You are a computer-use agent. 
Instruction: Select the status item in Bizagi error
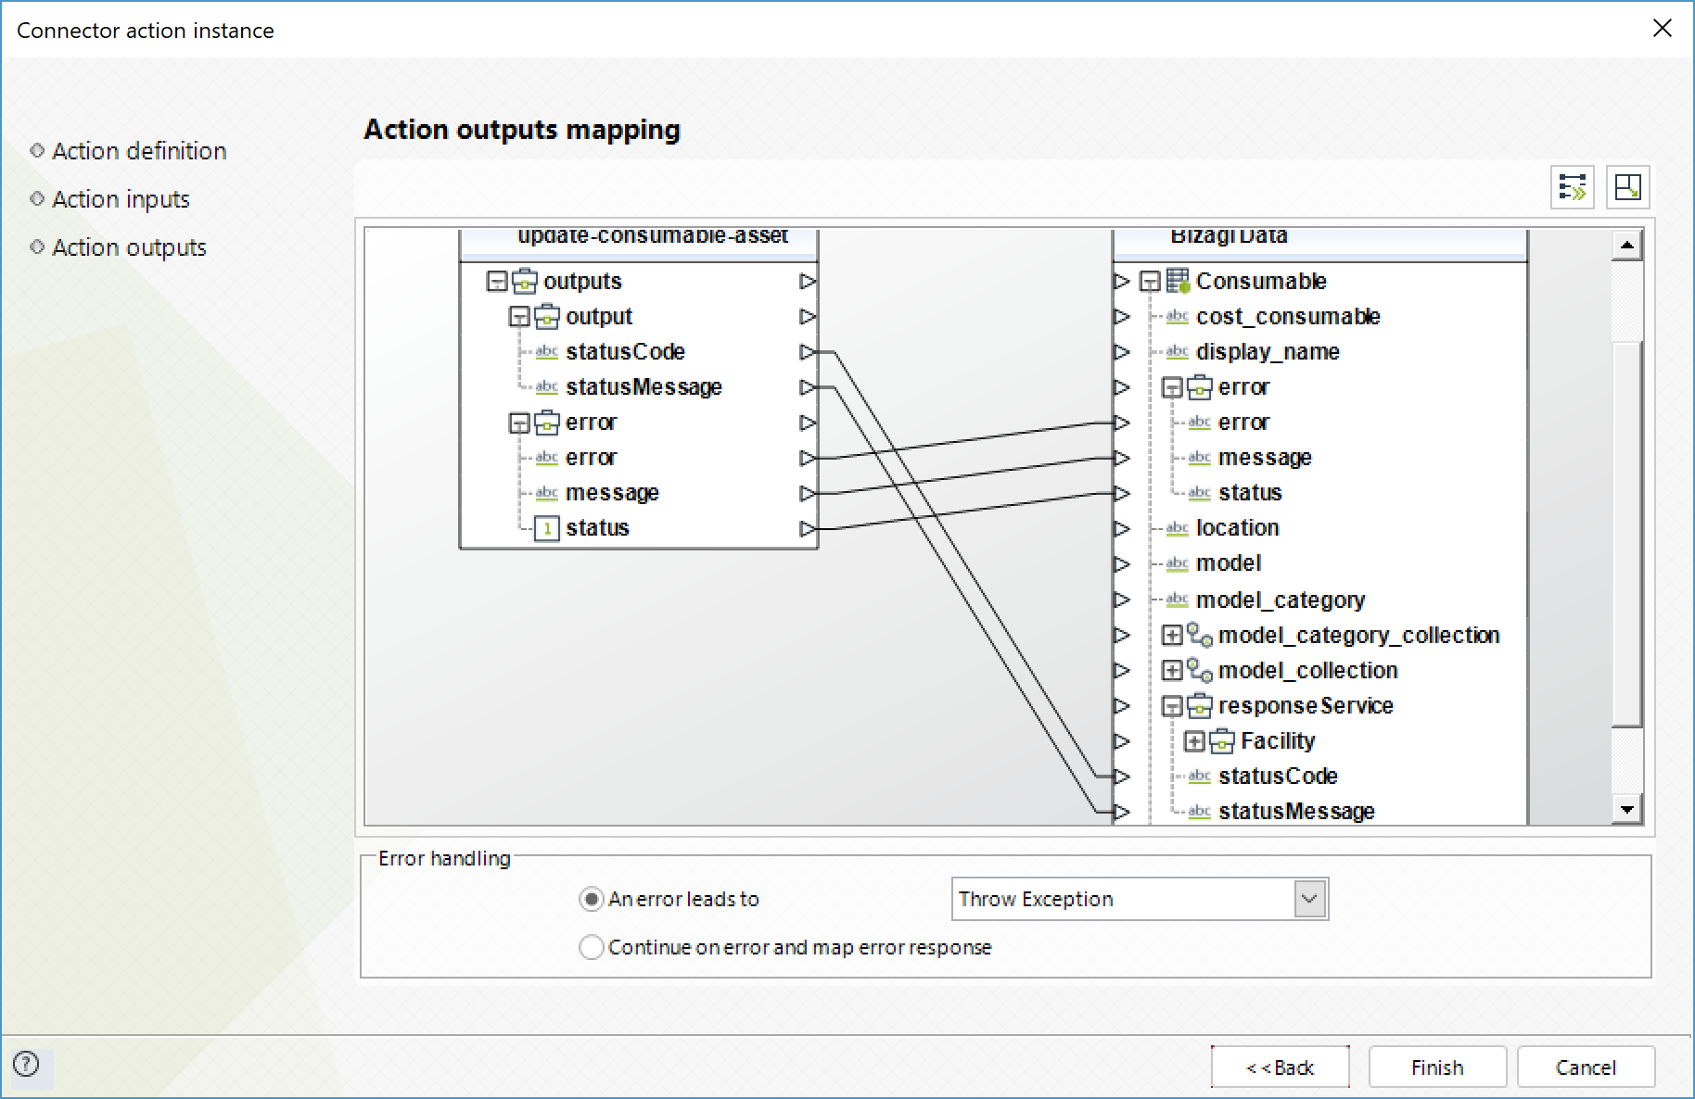point(1250,493)
